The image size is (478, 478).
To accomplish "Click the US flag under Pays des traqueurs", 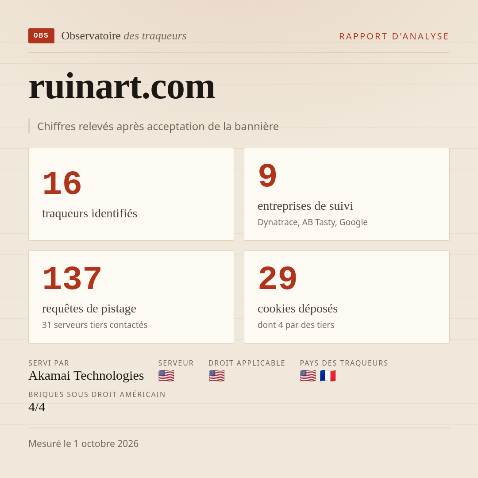I will pos(308,376).
